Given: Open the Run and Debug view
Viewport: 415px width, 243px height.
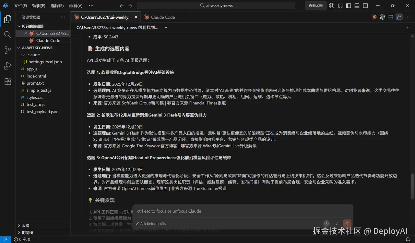Looking at the screenshot, I should 8,66.
